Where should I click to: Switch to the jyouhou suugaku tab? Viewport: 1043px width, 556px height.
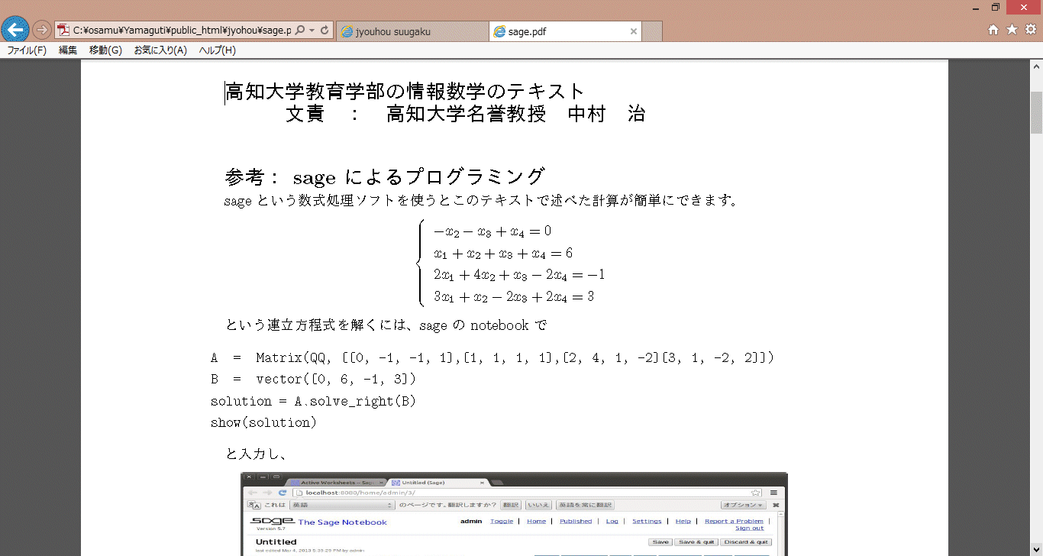click(x=412, y=31)
